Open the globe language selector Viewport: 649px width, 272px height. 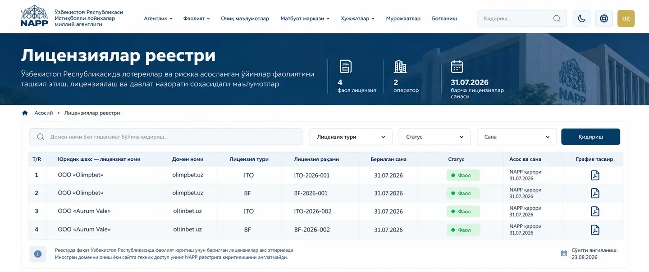(604, 18)
